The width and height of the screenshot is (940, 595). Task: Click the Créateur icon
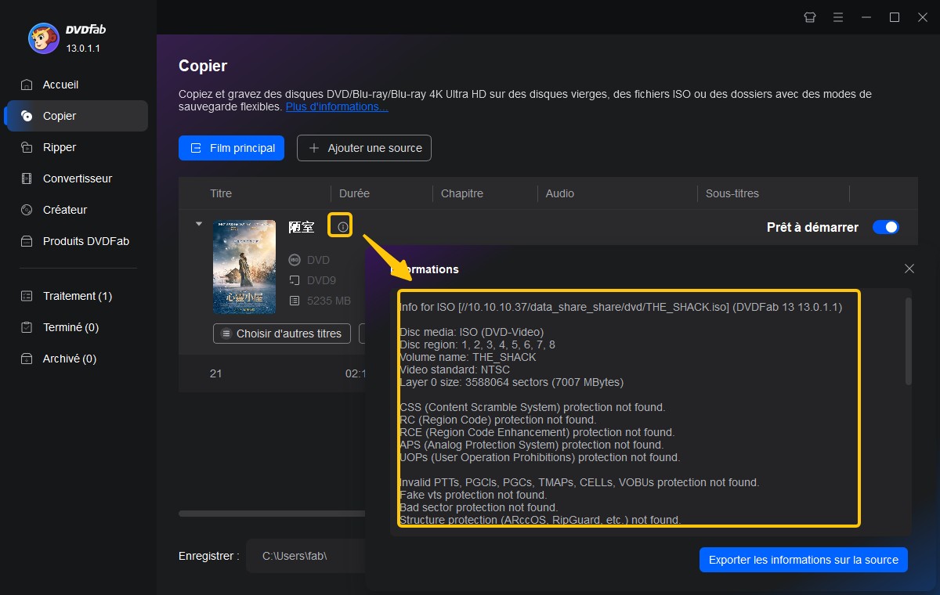(x=27, y=210)
